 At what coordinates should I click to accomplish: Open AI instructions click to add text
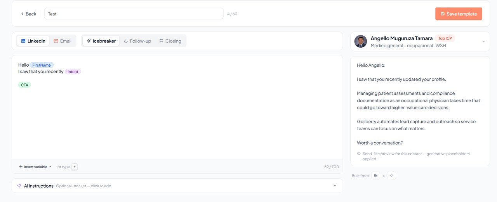pos(83,186)
